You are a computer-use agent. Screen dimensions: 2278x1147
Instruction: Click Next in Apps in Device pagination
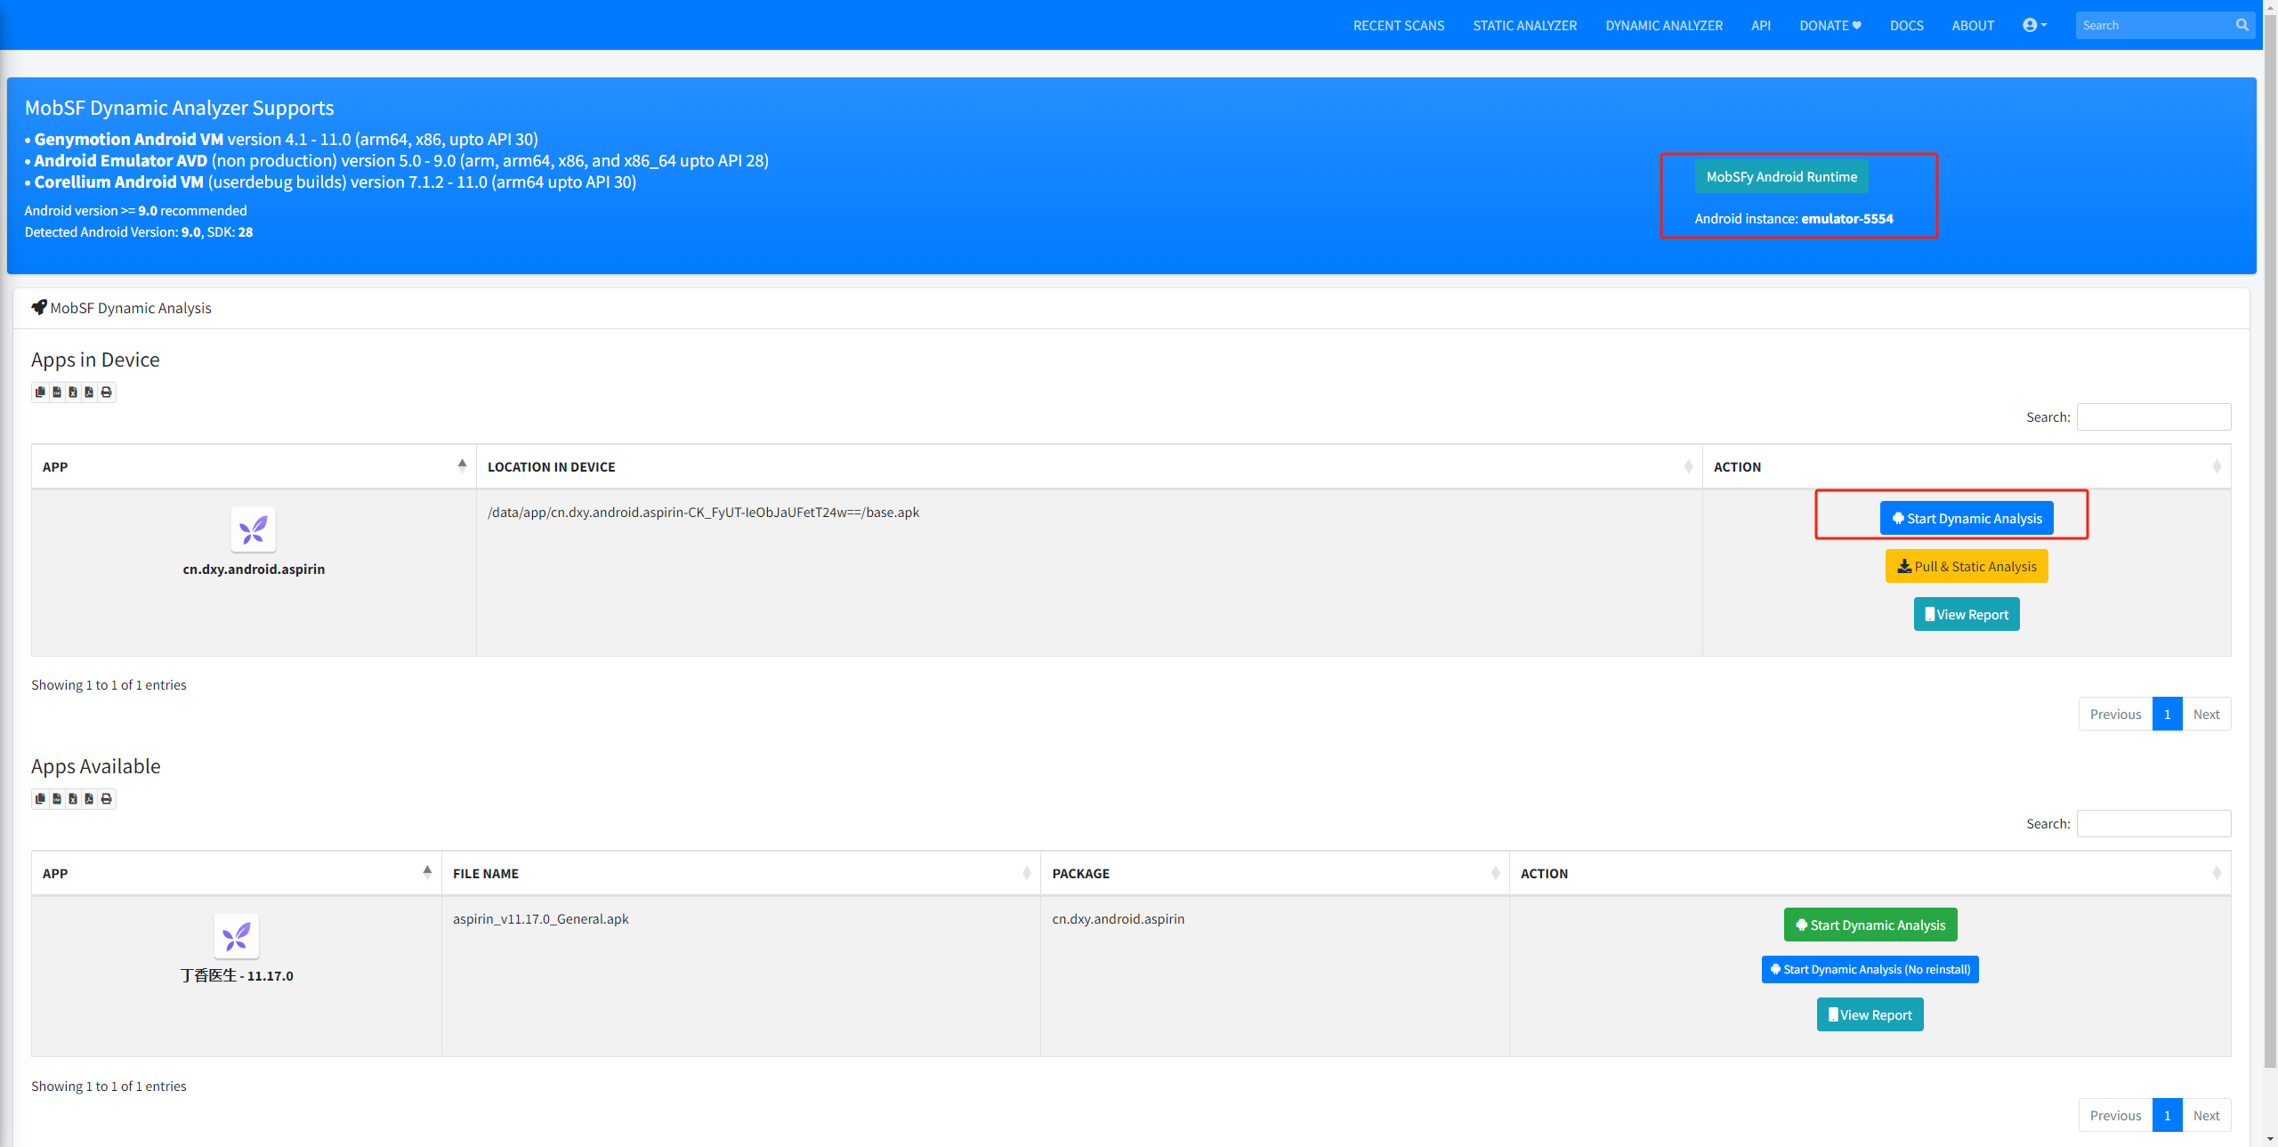[2206, 714]
